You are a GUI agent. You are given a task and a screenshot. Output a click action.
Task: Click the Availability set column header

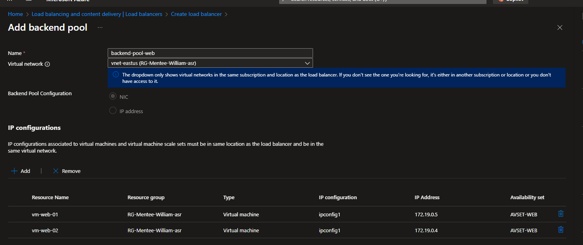click(527, 198)
